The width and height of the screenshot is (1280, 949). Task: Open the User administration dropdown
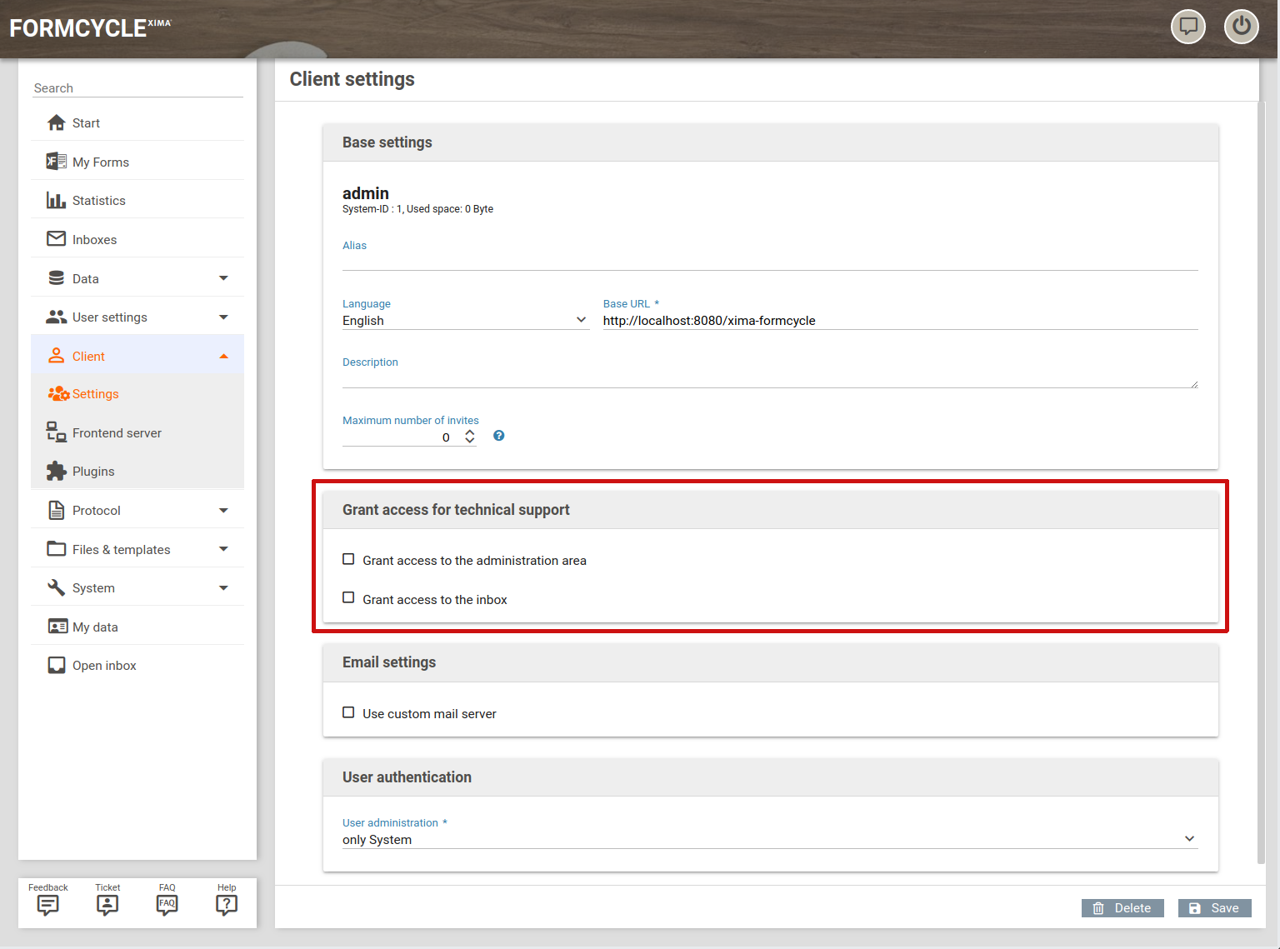tap(769, 839)
